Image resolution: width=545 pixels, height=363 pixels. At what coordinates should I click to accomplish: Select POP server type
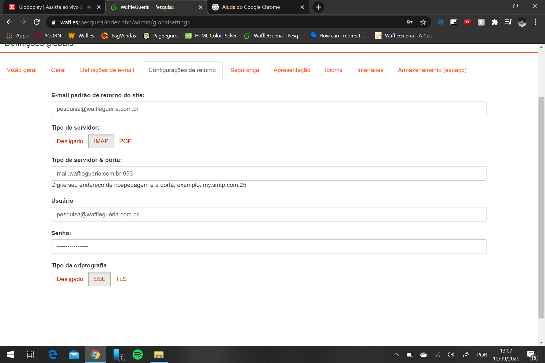[x=125, y=141]
